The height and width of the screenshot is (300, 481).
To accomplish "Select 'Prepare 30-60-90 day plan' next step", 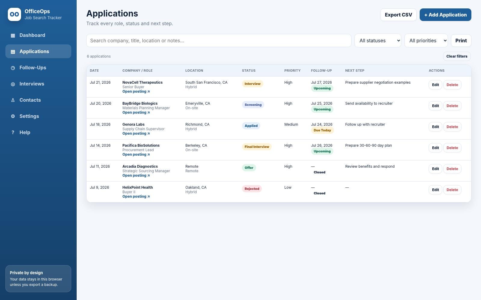I will tap(368, 145).
